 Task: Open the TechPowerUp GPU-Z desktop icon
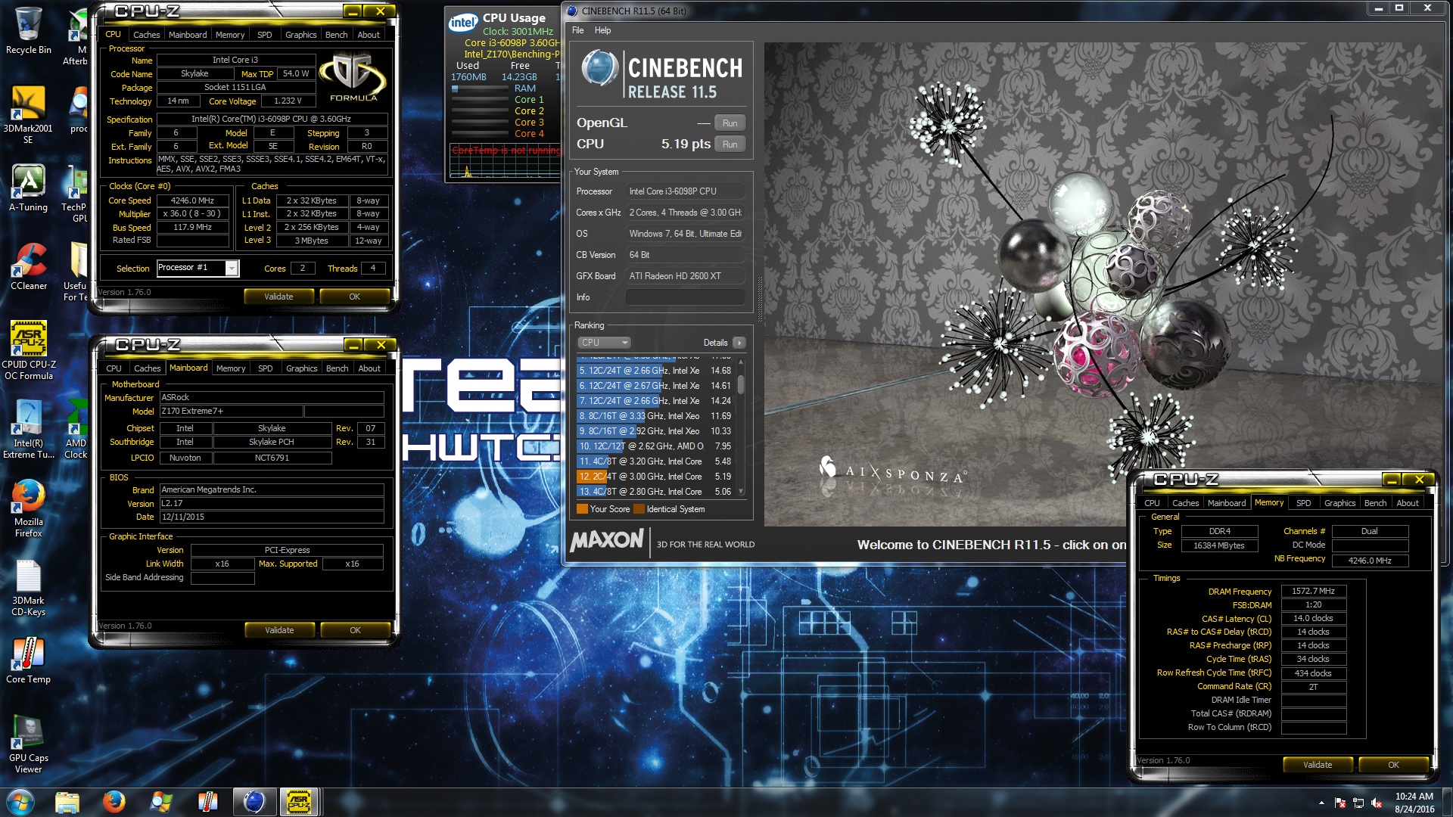click(76, 194)
